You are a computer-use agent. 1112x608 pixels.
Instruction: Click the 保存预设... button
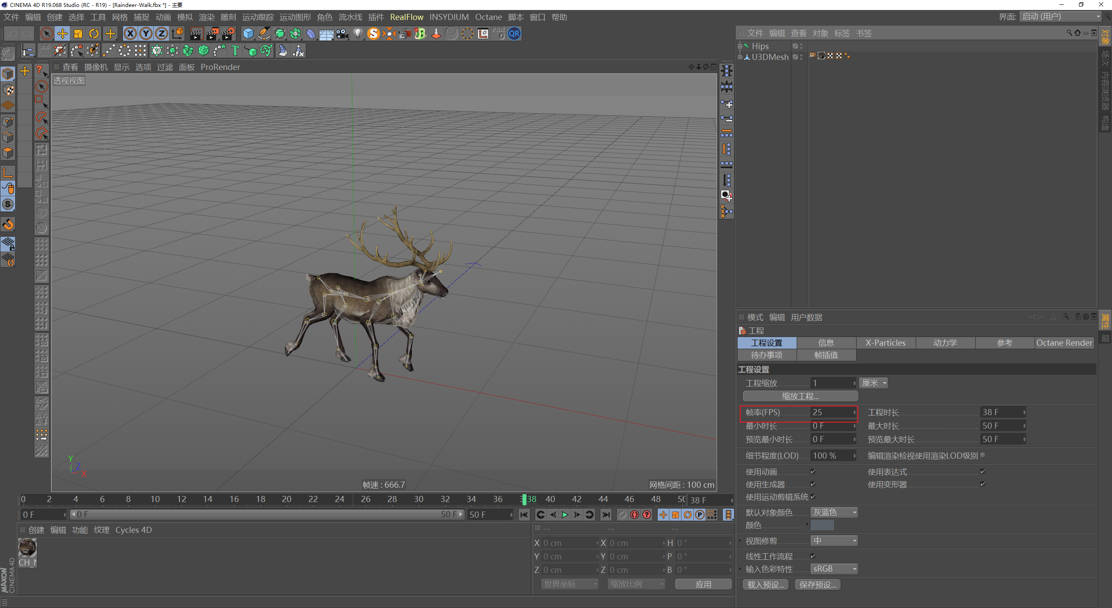click(817, 585)
